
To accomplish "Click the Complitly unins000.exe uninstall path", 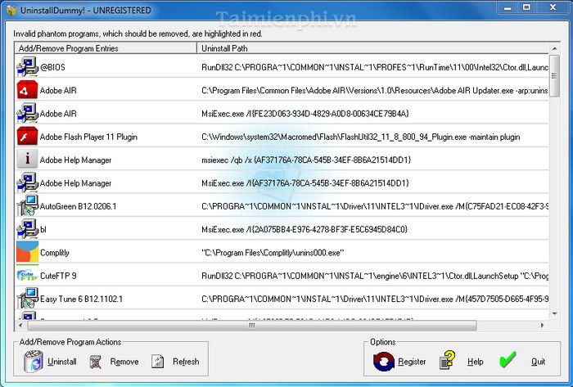I will click(273, 253).
